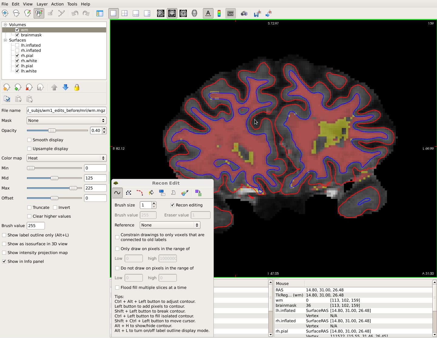The height and width of the screenshot is (338, 437).
Task: Select the freehand draw tool in Recon Edit
Action: point(117,193)
